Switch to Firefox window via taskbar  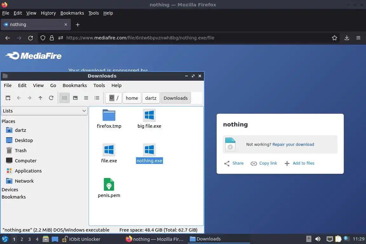[155, 239]
